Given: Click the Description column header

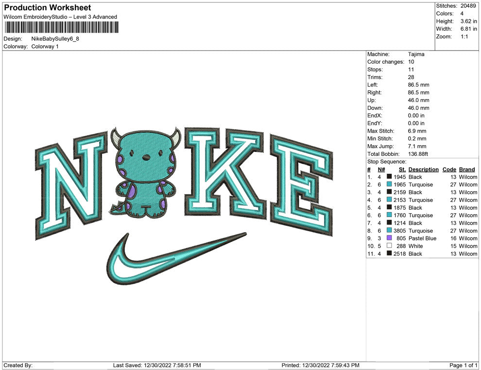Looking at the screenshot, I should click(423, 169).
